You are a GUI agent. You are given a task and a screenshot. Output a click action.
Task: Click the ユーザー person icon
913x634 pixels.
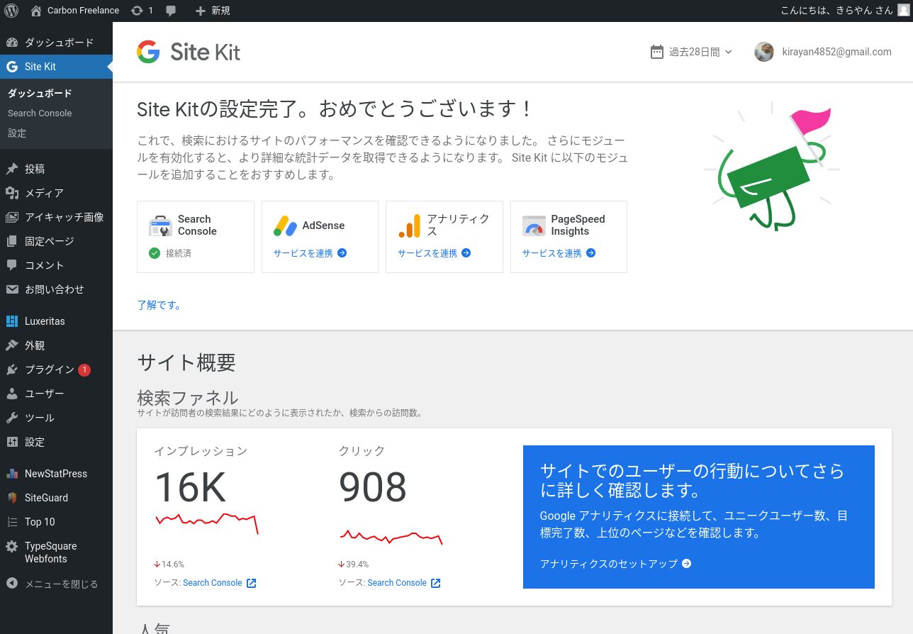(x=12, y=394)
